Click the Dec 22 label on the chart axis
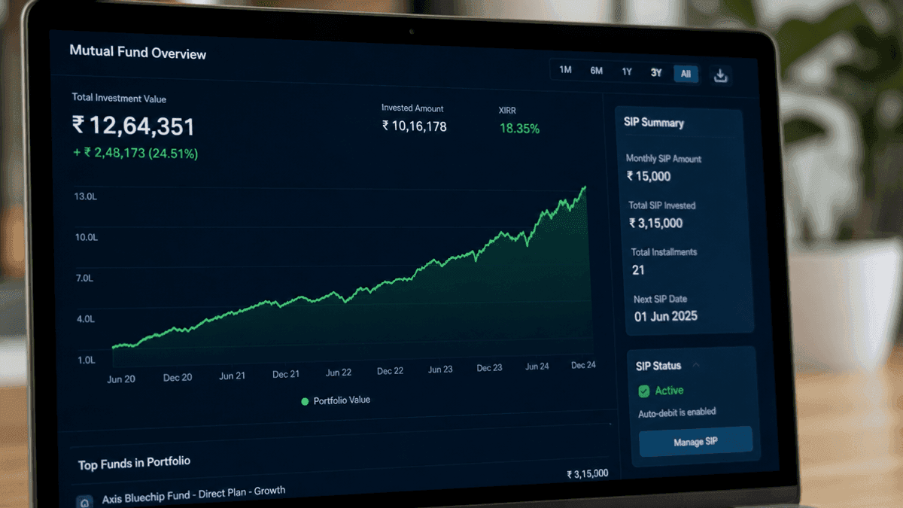Viewport: 903px width, 508px height. (390, 371)
